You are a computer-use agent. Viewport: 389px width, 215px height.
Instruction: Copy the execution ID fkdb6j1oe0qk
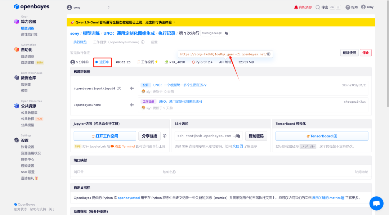pyautogui.click(x=227, y=33)
